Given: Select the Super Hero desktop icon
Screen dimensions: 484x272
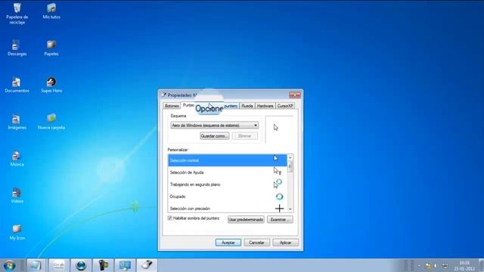Looking at the screenshot, I should pyautogui.click(x=51, y=85).
